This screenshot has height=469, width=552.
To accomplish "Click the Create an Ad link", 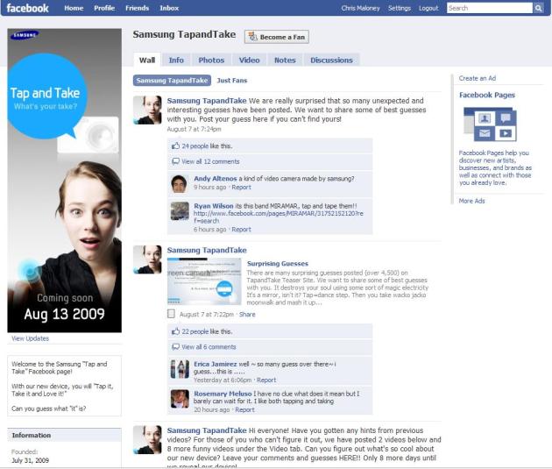I will (477, 78).
